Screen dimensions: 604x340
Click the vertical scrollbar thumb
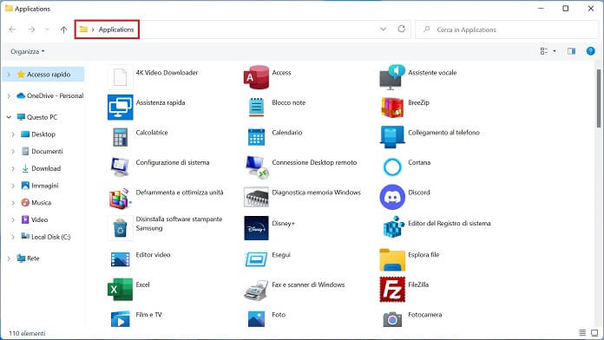coord(599,98)
